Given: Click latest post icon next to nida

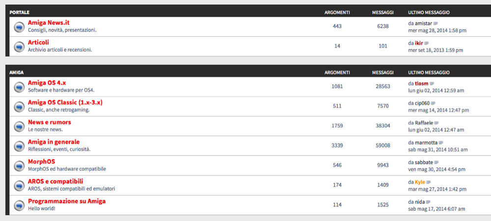Looking at the screenshot, I should click(x=428, y=202).
